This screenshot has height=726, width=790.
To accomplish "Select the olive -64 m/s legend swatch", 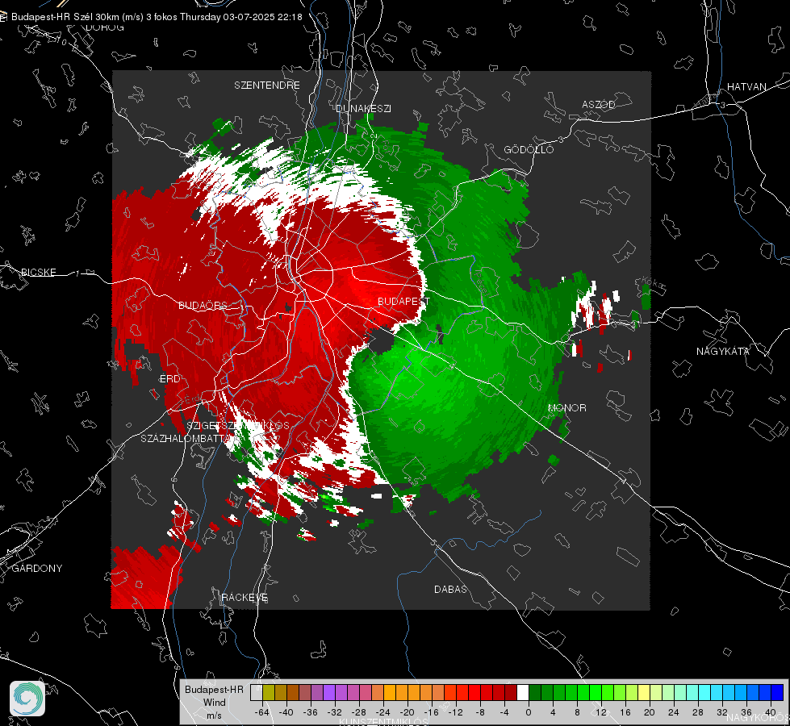I will click(268, 693).
